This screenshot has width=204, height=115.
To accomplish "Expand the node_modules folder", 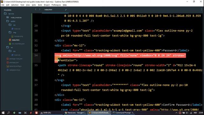I will [8, 17].
